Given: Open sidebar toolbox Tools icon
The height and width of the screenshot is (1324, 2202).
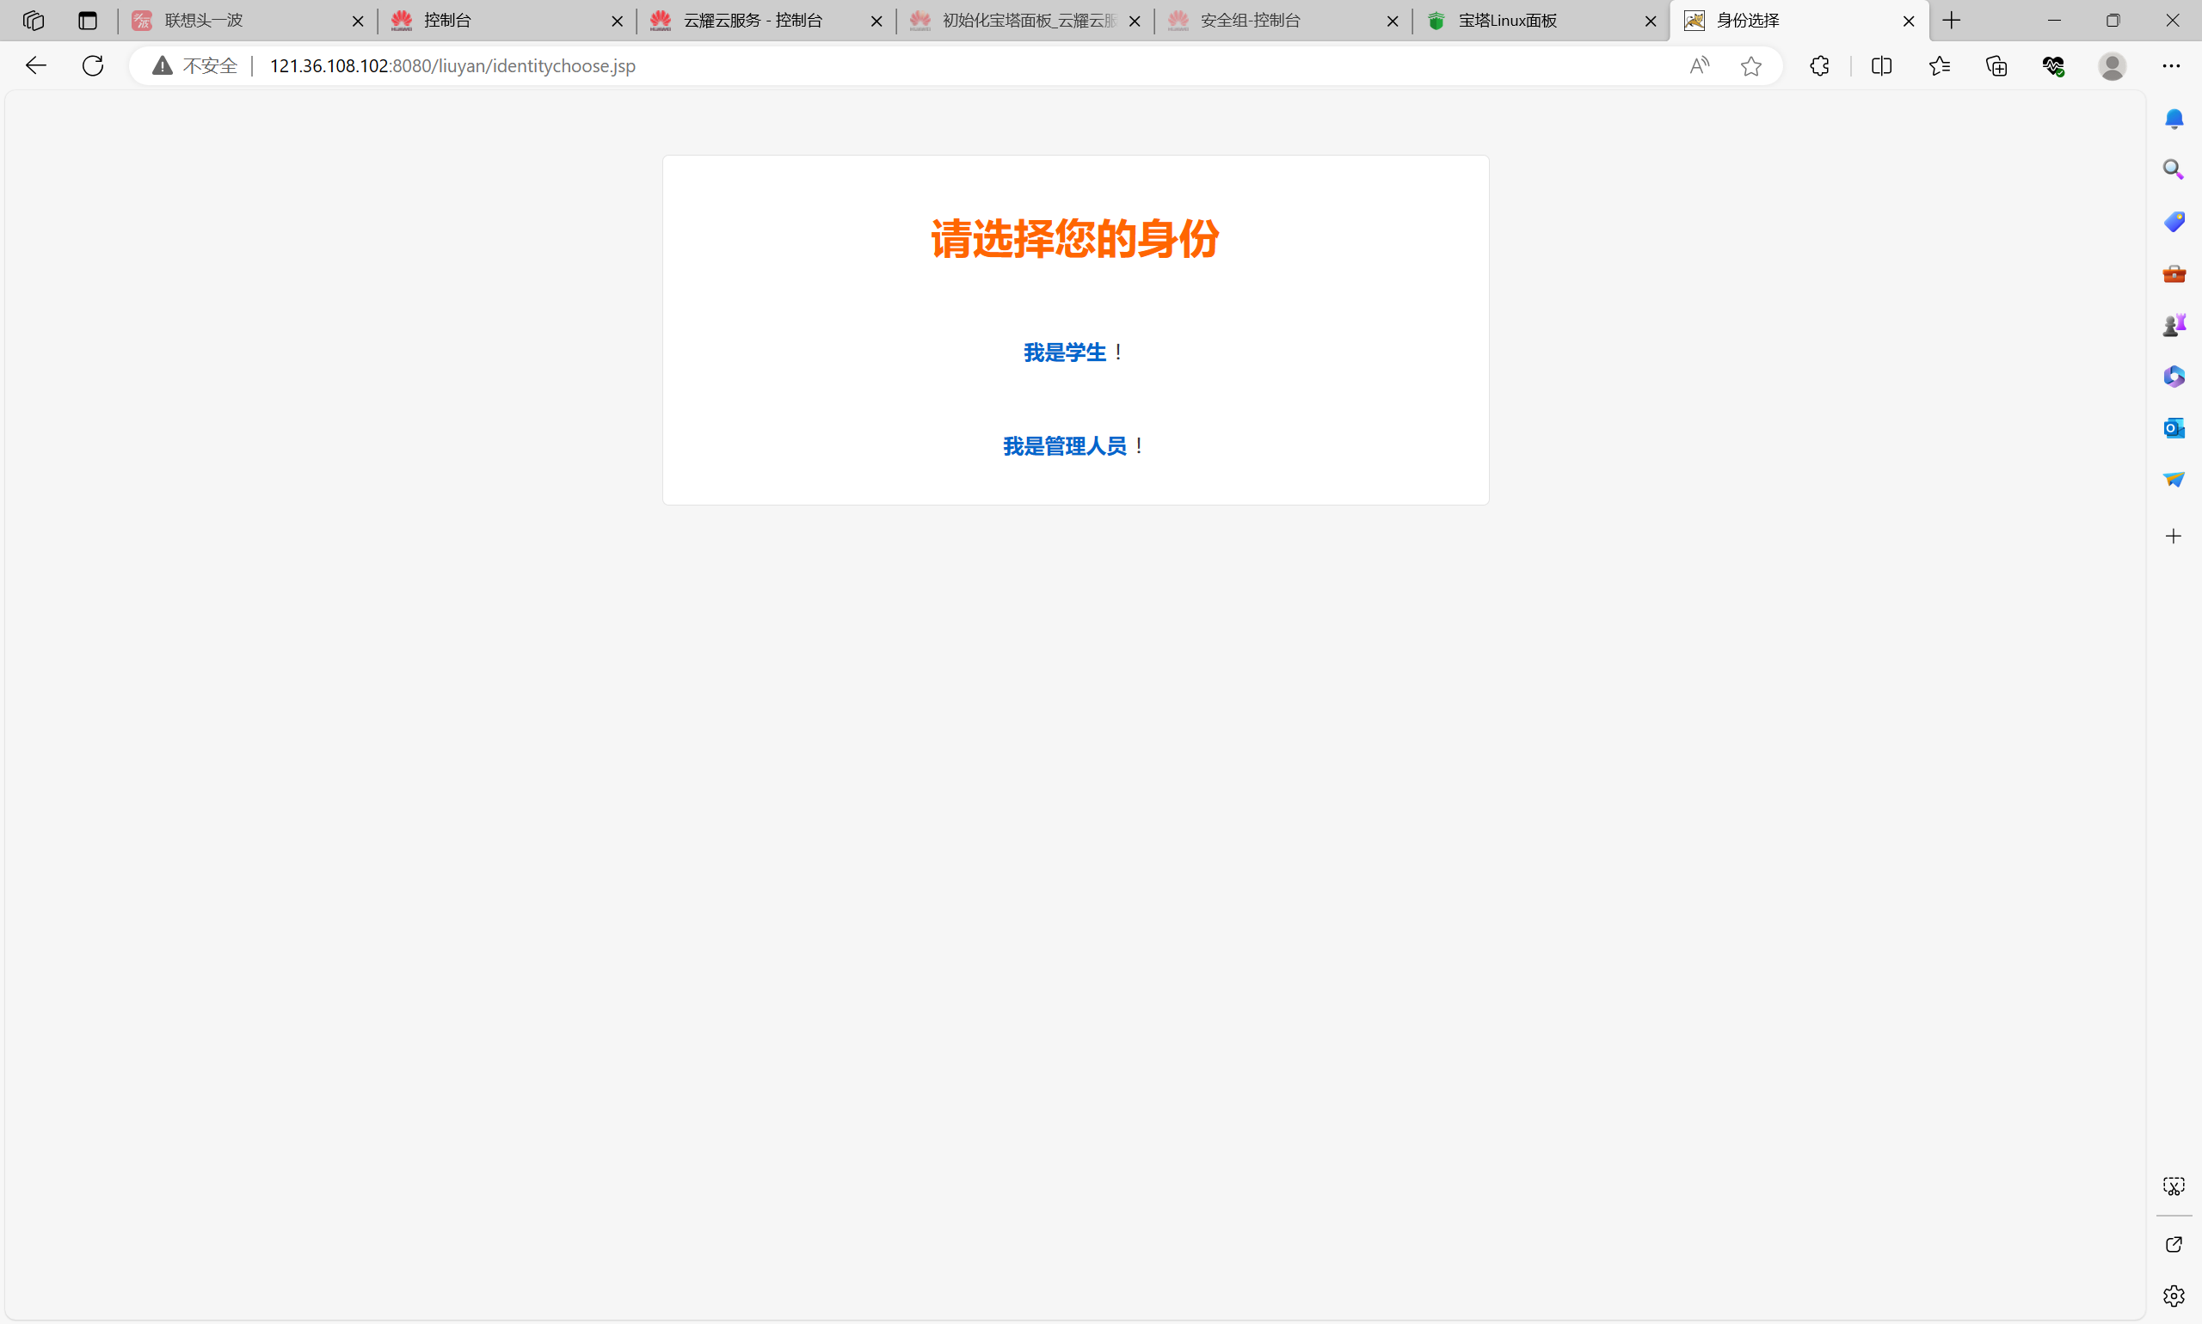Looking at the screenshot, I should coord(2174,273).
